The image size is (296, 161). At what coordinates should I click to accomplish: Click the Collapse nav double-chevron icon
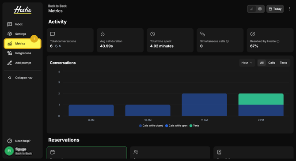(10, 78)
